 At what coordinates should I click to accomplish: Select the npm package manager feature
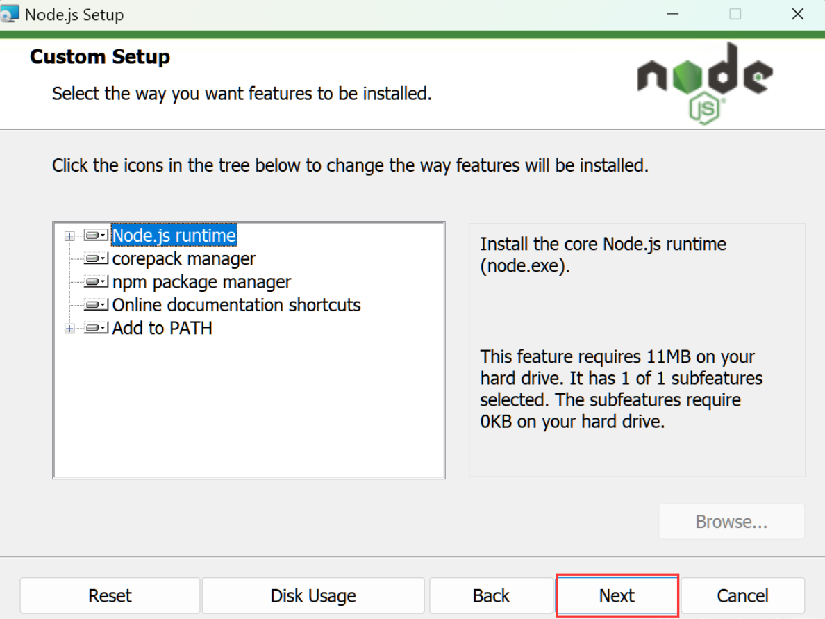201,282
